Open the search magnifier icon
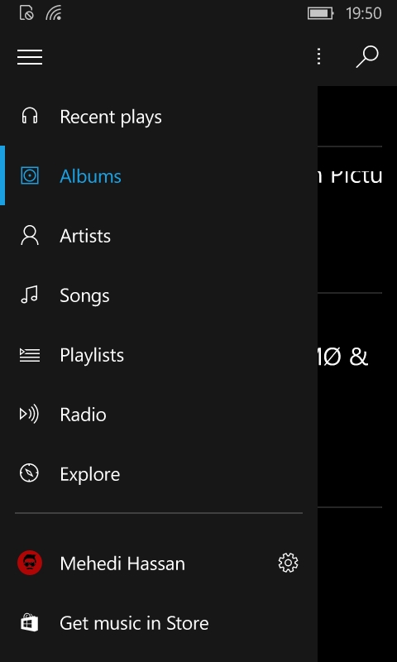This screenshot has height=662, width=397. pos(367,56)
